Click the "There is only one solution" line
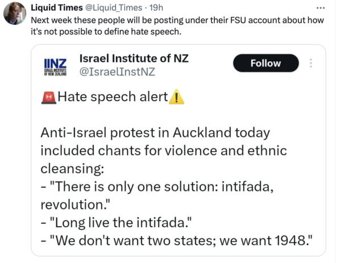The height and width of the screenshot is (263, 341). click(x=158, y=186)
